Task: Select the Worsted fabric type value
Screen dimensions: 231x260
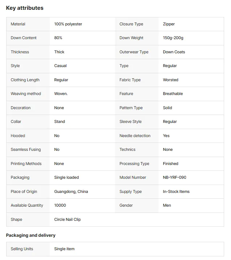Action: [171, 80]
